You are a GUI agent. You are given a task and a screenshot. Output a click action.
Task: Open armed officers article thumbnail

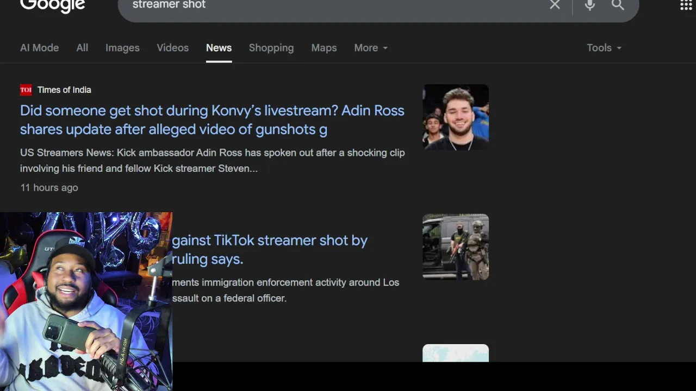pyautogui.click(x=456, y=247)
